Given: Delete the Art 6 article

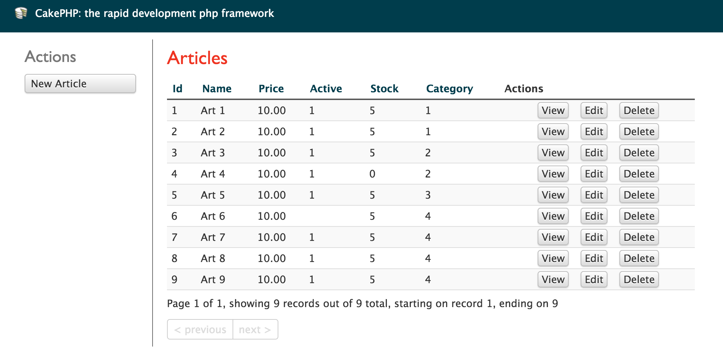Looking at the screenshot, I should 639,216.
